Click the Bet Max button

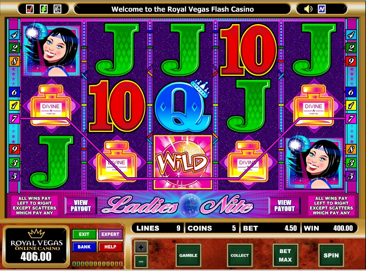pos(285,255)
